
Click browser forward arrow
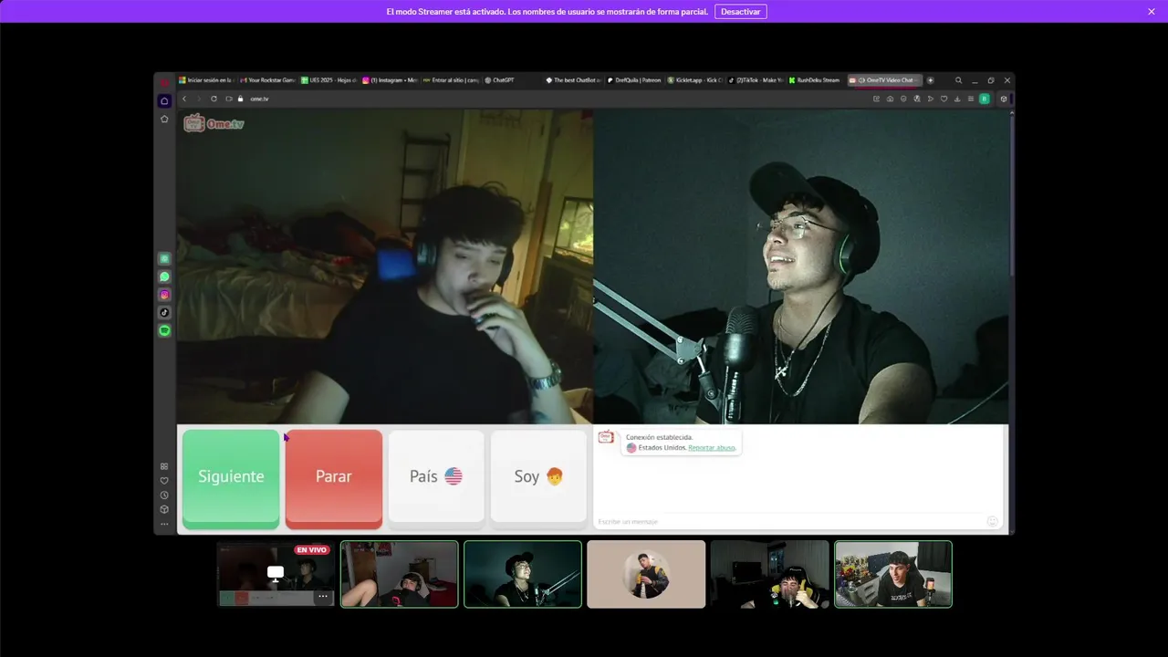(x=199, y=99)
